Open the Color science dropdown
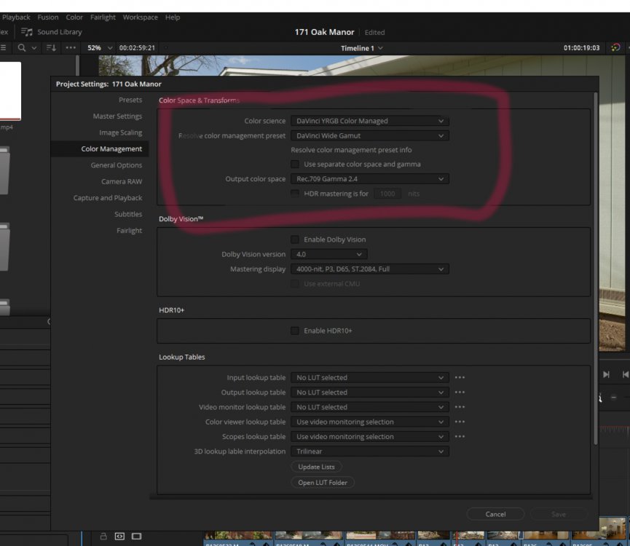Viewport: 630px width, 546px height. click(x=369, y=121)
